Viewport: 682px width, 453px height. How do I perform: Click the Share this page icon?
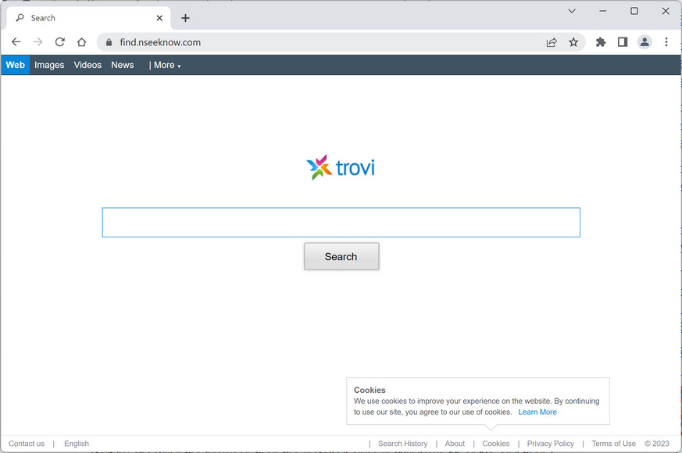552,42
